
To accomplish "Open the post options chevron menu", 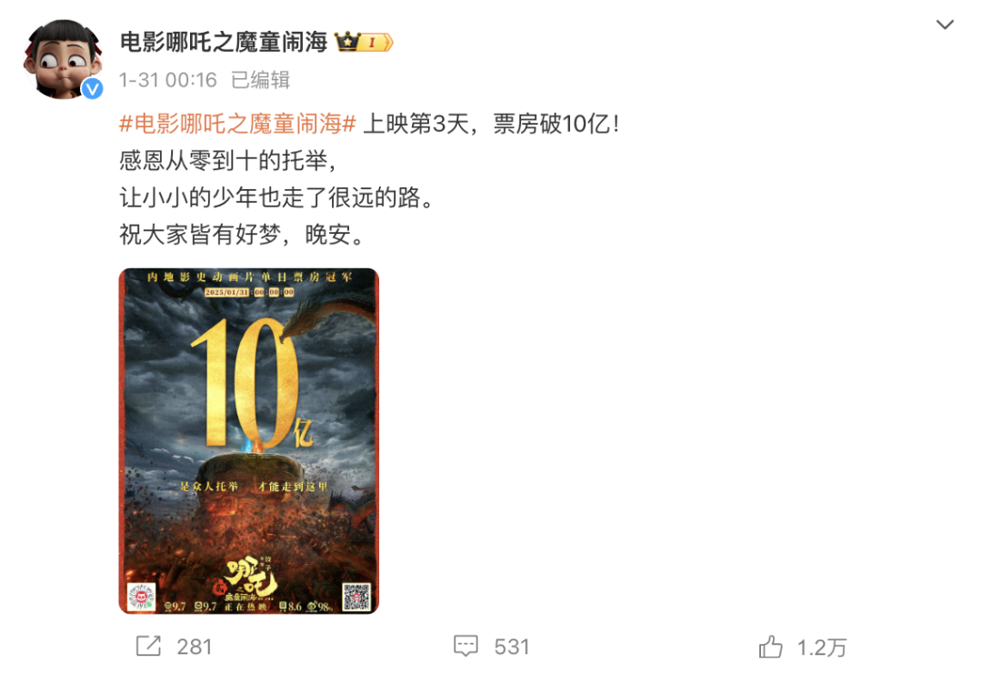I will click(945, 25).
